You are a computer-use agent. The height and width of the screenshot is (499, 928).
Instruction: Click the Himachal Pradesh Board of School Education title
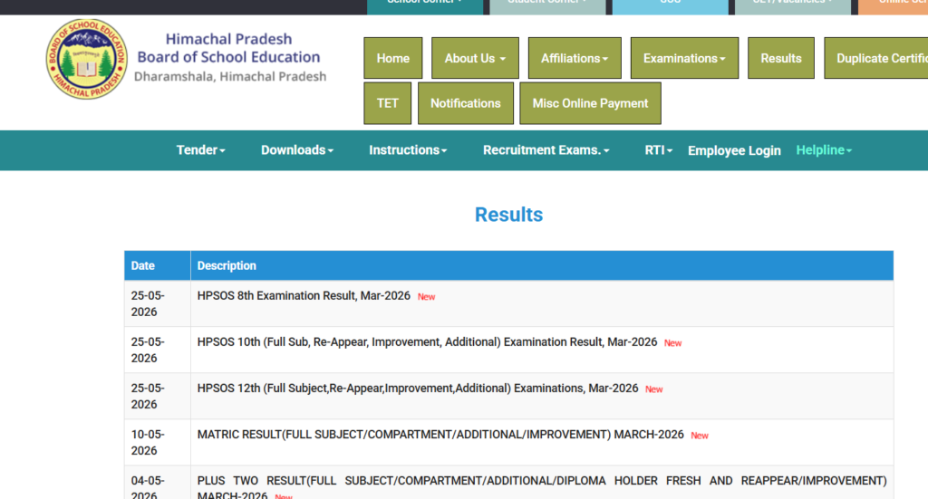pos(229,48)
